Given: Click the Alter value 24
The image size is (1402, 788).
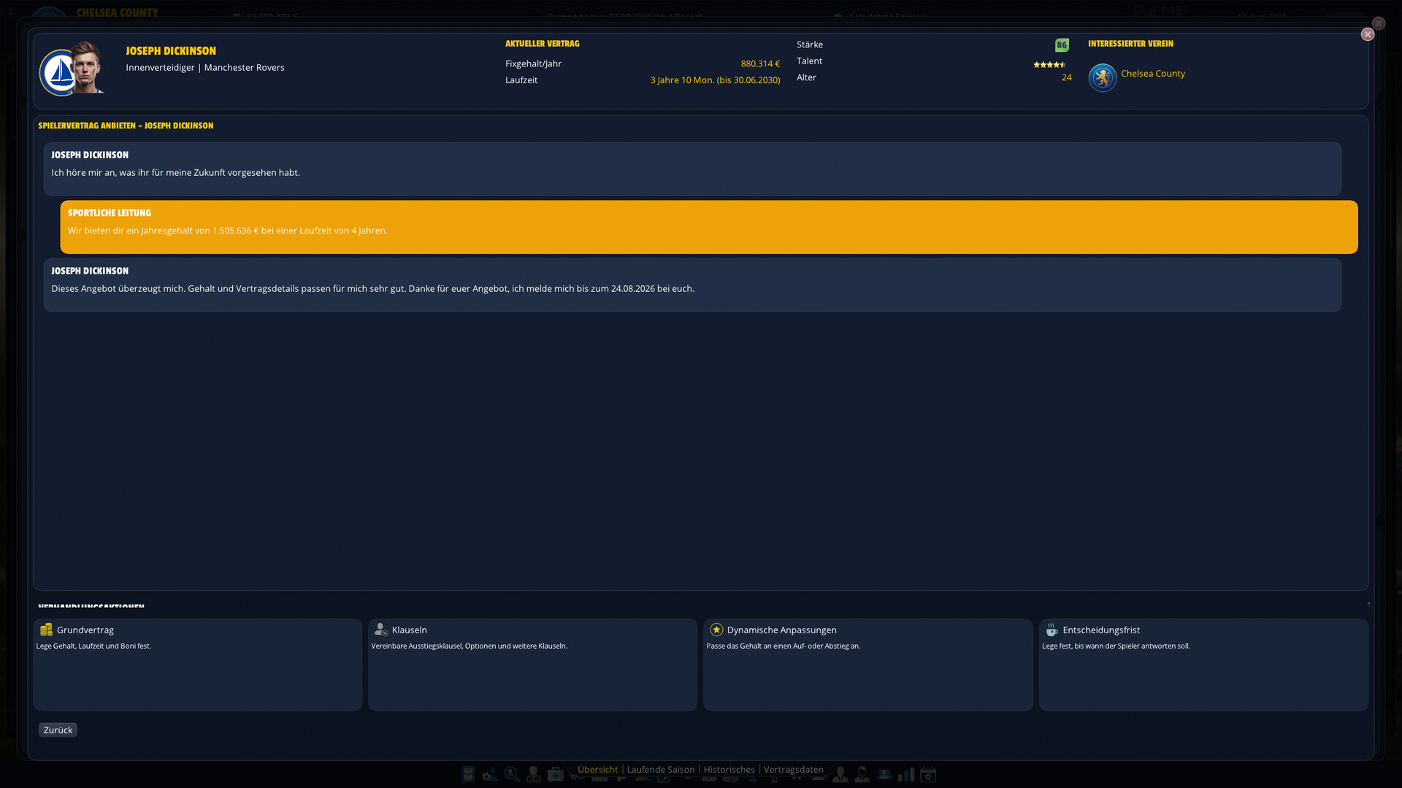Looking at the screenshot, I should [x=1066, y=78].
